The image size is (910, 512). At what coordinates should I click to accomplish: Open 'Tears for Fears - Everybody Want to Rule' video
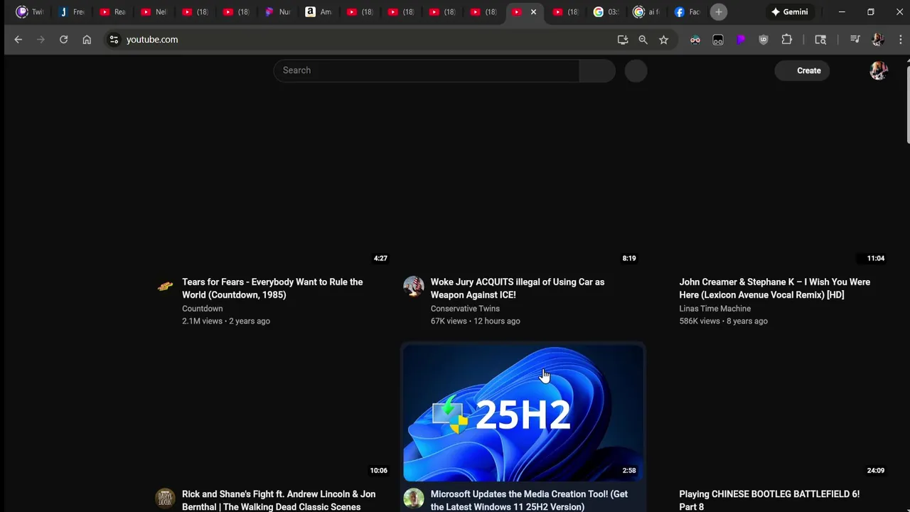pos(272,289)
